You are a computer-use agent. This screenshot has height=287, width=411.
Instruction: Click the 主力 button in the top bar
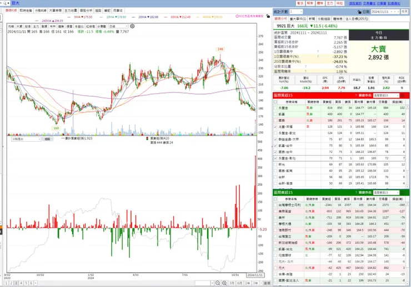click(x=330, y=3)
